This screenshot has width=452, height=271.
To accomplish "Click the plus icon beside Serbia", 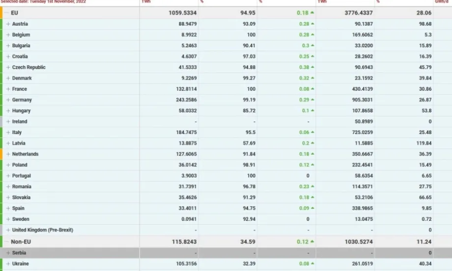I will coord(8,253).
